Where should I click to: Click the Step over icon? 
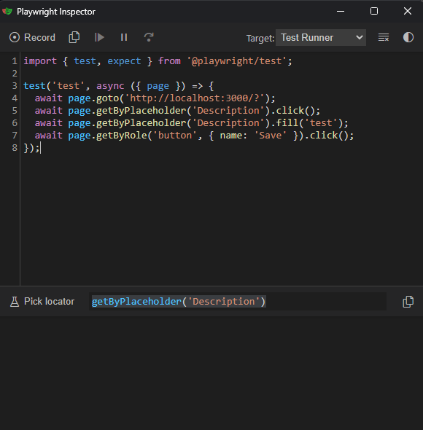(149, 37)
